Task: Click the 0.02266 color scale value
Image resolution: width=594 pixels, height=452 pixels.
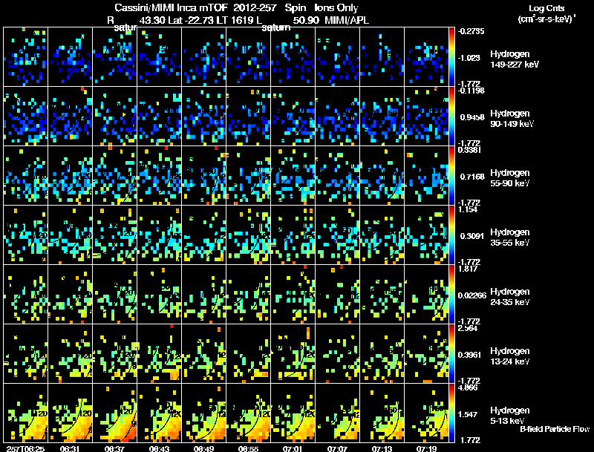Action: pyautogui.click(x=472, y=295)
